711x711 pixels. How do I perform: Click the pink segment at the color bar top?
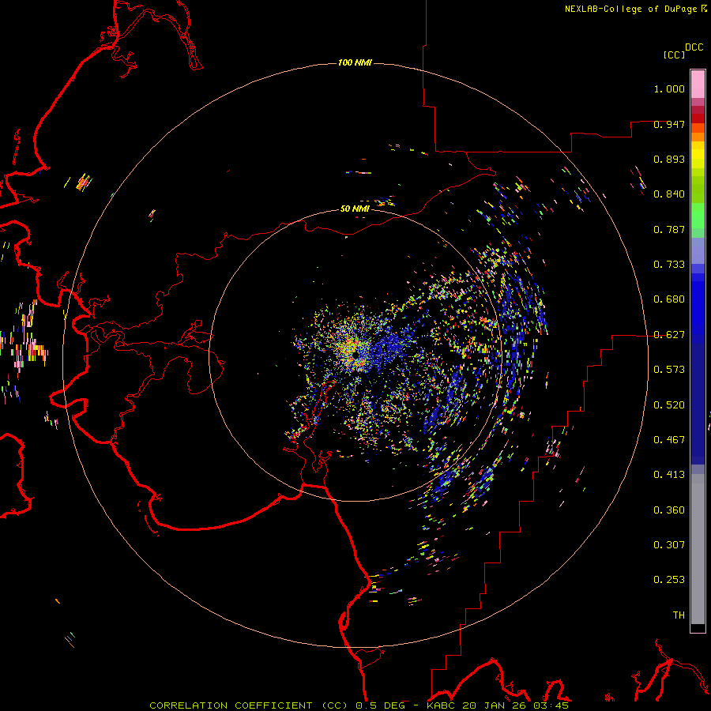(698, 84)
